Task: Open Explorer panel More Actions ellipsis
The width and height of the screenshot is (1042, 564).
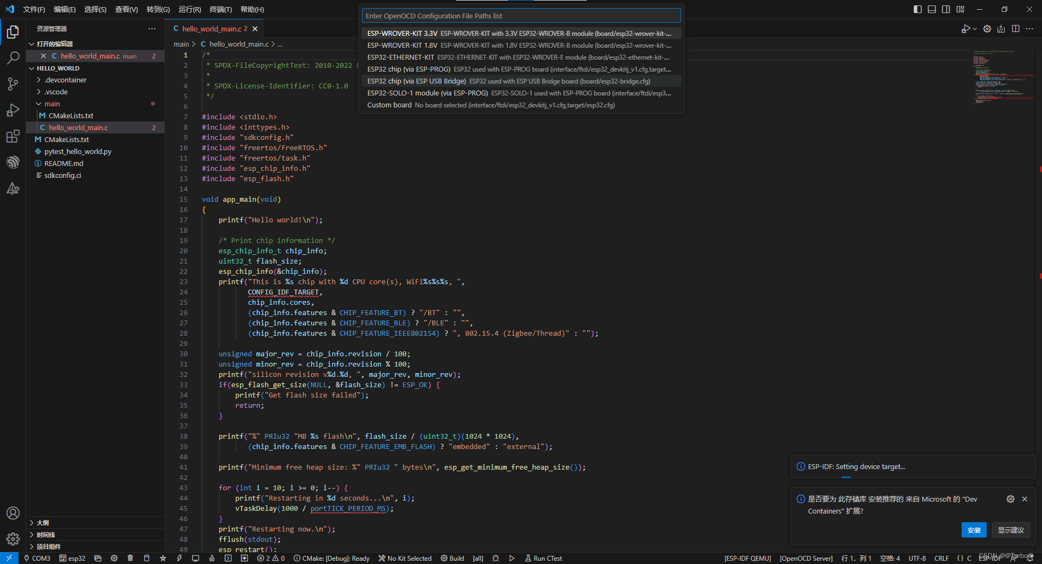Action: click(x=152, y=29)
